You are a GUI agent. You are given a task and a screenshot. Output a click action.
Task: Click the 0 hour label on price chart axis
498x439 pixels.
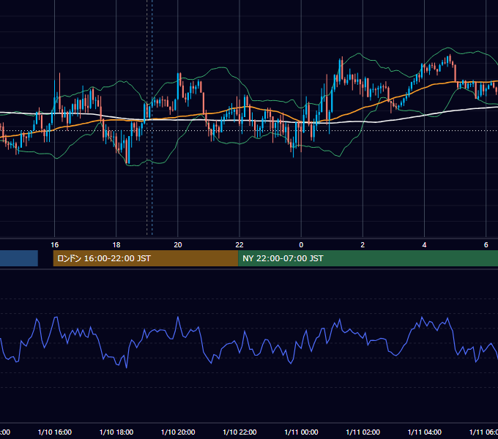301,245
